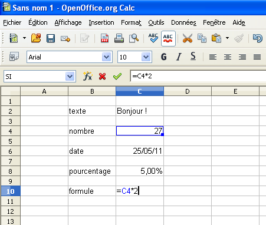Image resolution: width=266 pixels, height=225 pixels.
Task: Select highlighted column C header
Action: (140, 91)
